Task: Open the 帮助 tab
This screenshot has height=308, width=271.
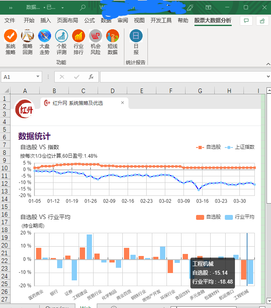Action: tap(183, 20)
